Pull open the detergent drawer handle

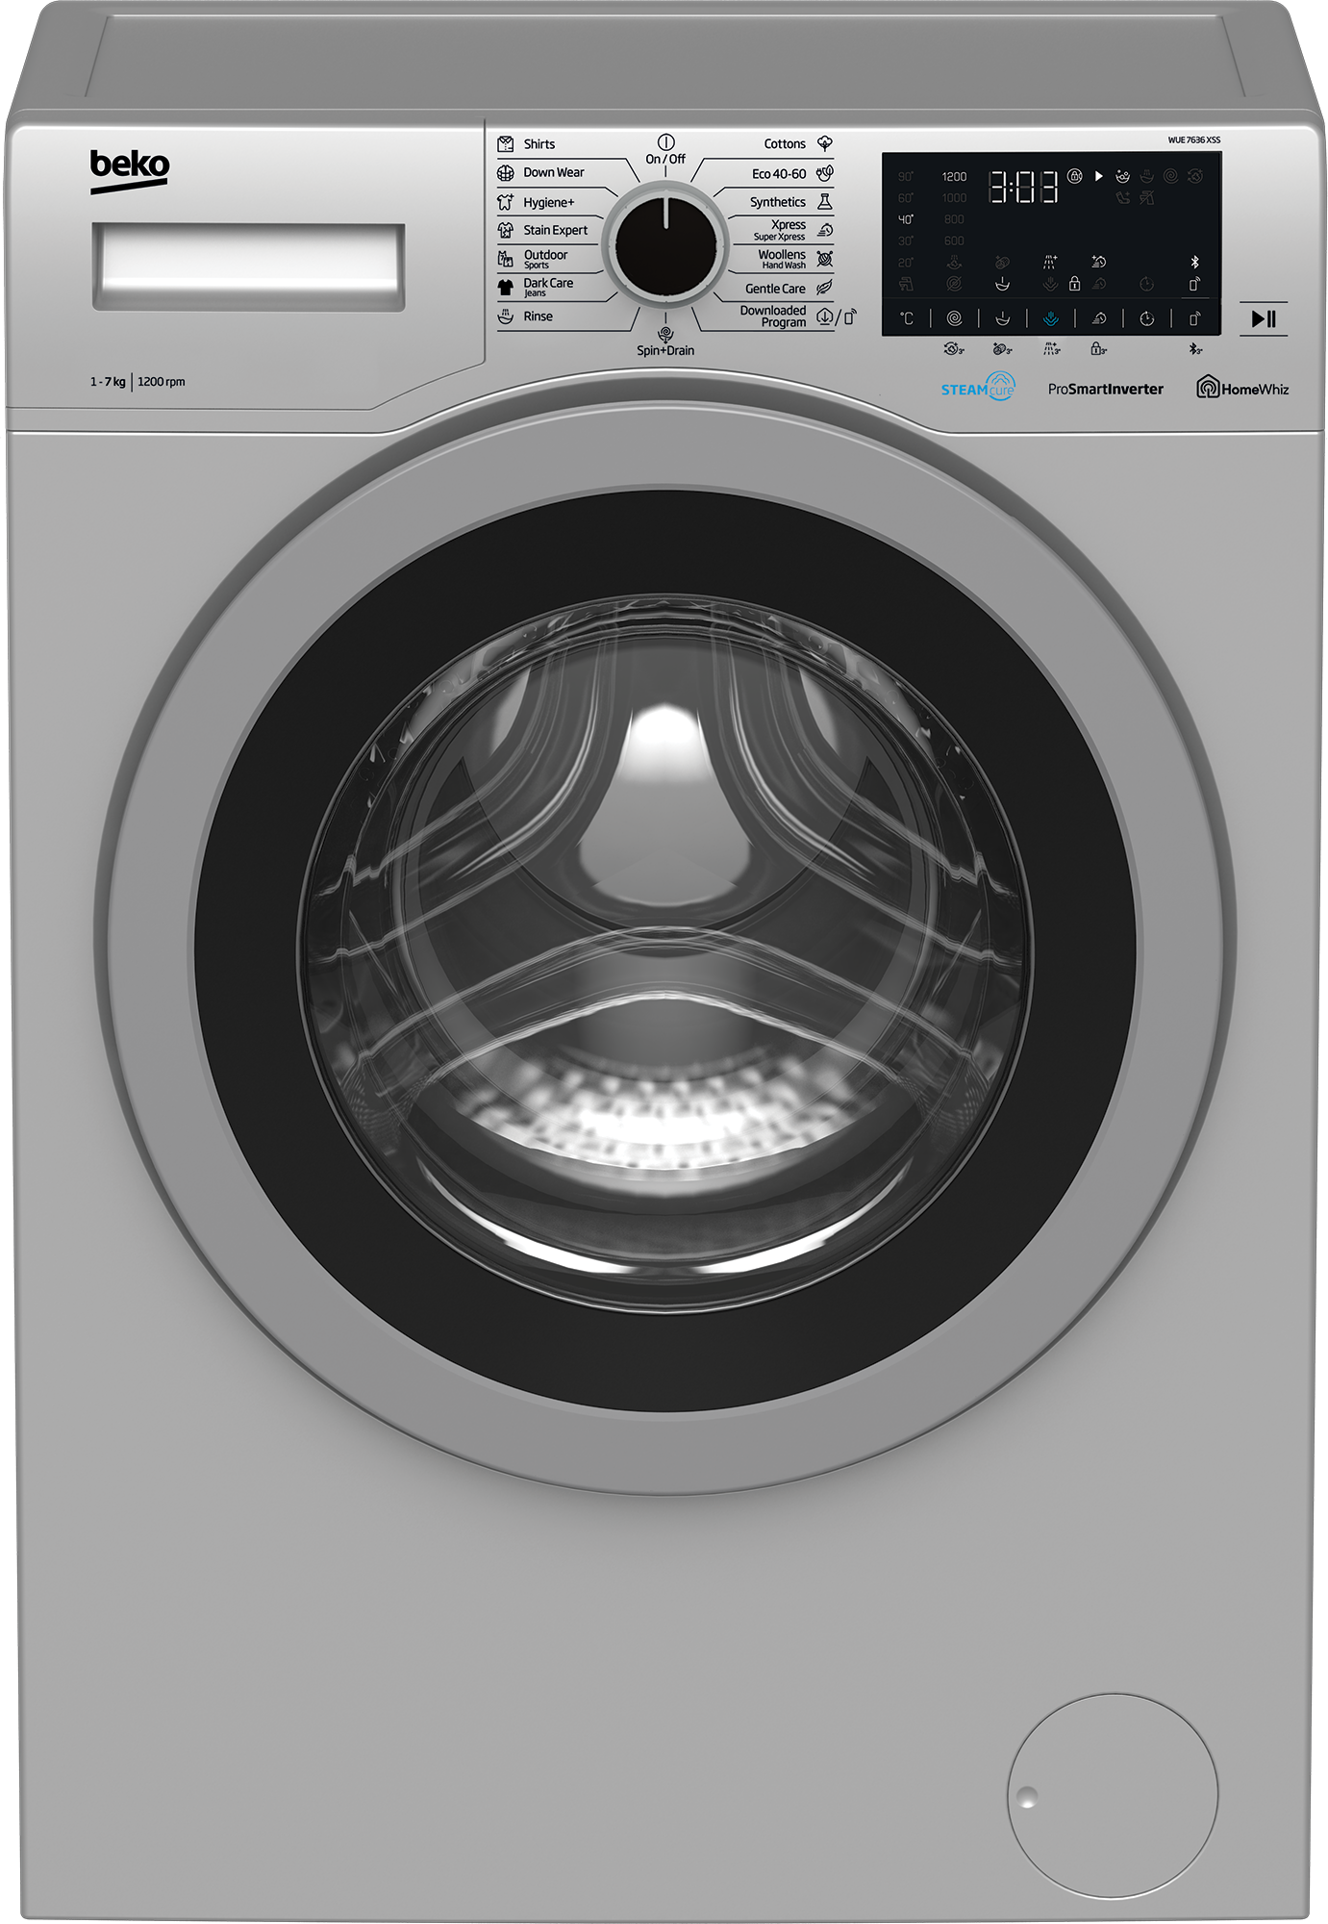tap(248, 266)
